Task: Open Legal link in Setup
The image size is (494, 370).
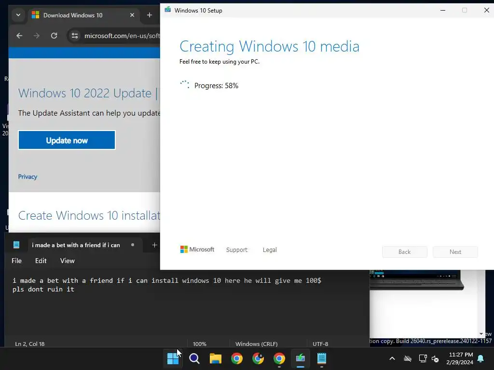Action: (x=270, y=250)
